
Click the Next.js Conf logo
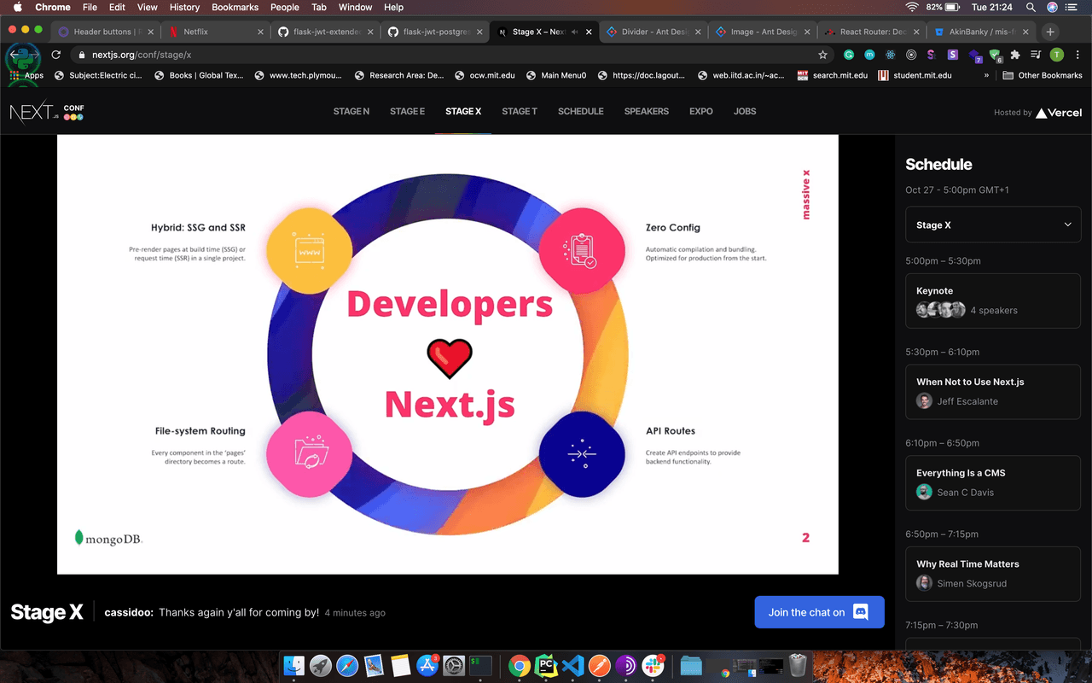pos(47,112)
